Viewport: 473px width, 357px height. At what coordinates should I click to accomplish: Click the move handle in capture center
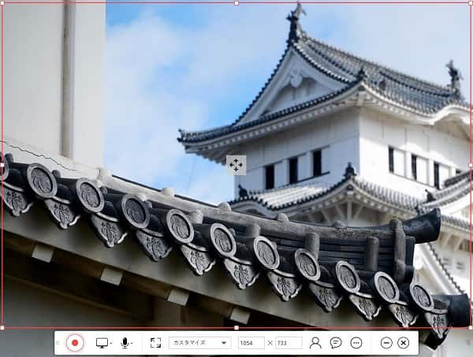(x=236, y=165)
